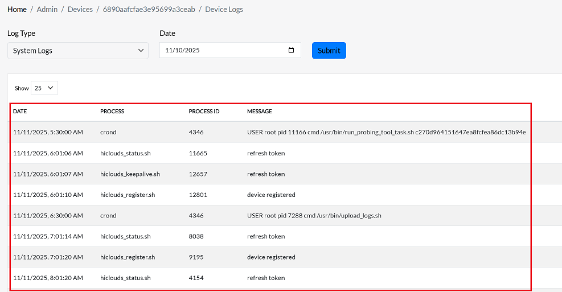Click into the Date input field

tap(222, 51)
